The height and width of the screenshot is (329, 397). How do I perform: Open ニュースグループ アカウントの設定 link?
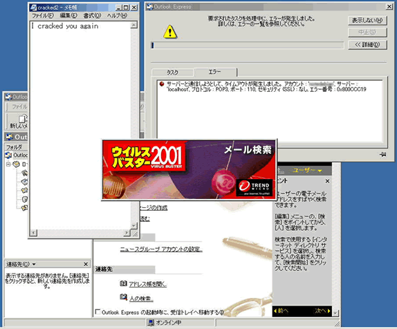tap(161, 250)
